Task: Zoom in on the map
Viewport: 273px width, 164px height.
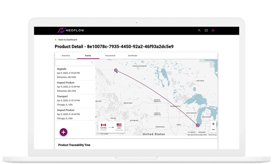Action: (x=213, y=124)
